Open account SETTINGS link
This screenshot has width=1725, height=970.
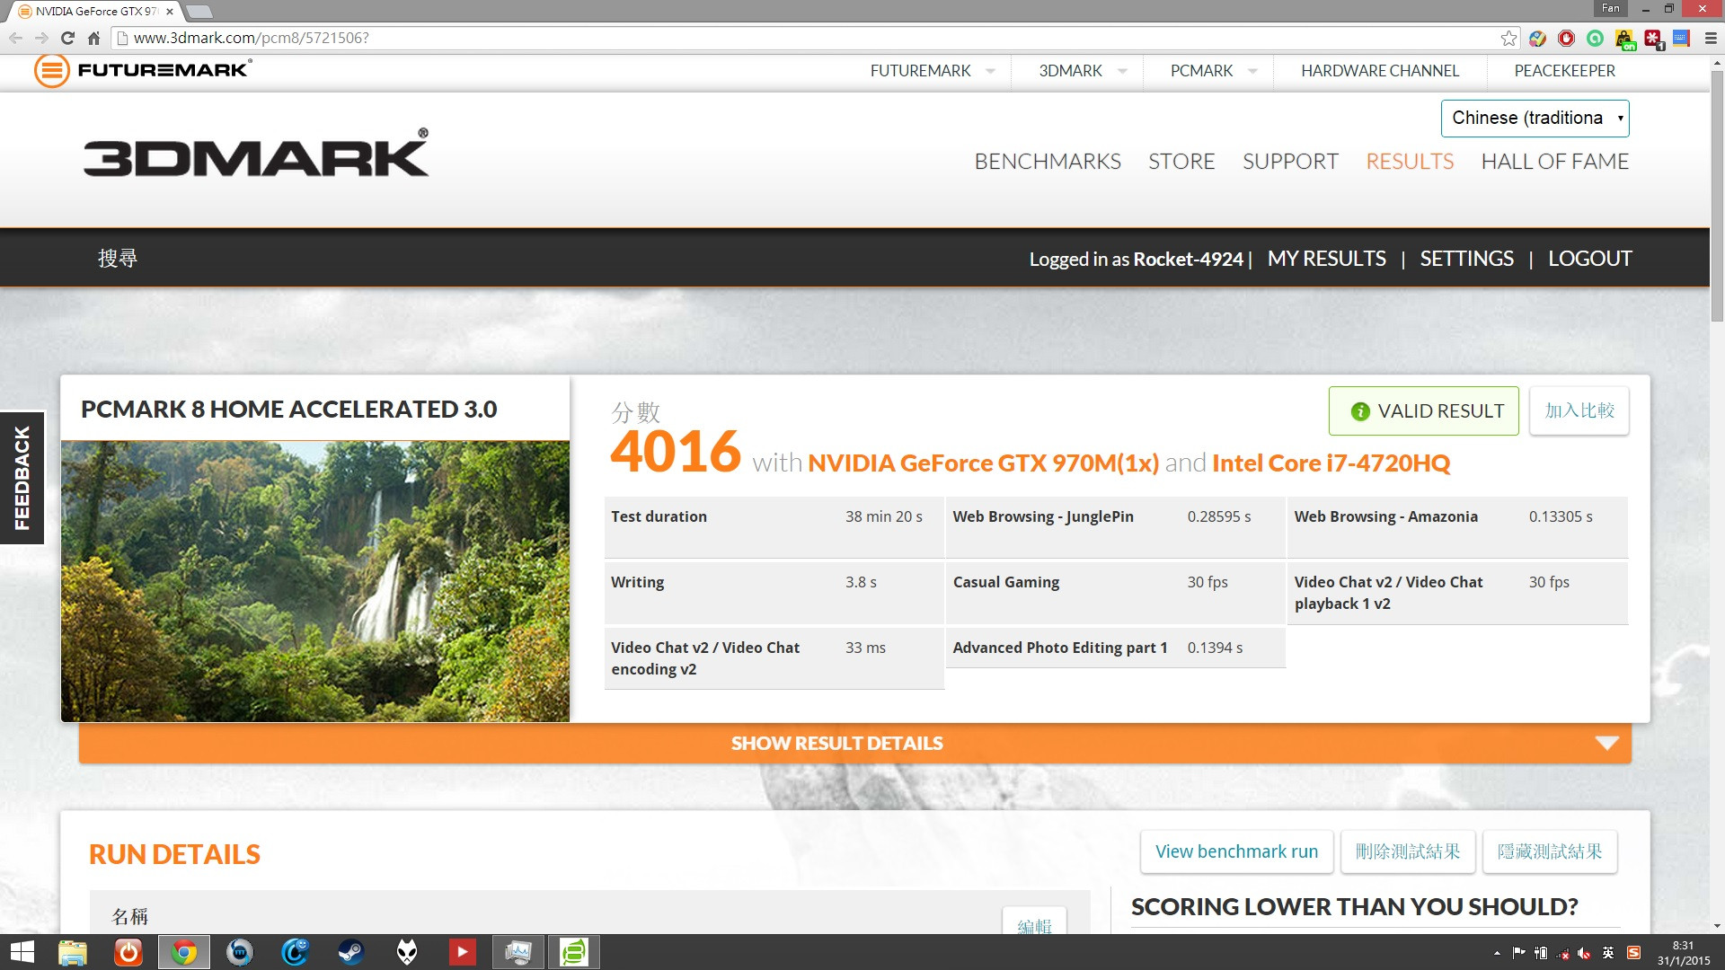pyautogui.click(x=1467, y=259)
